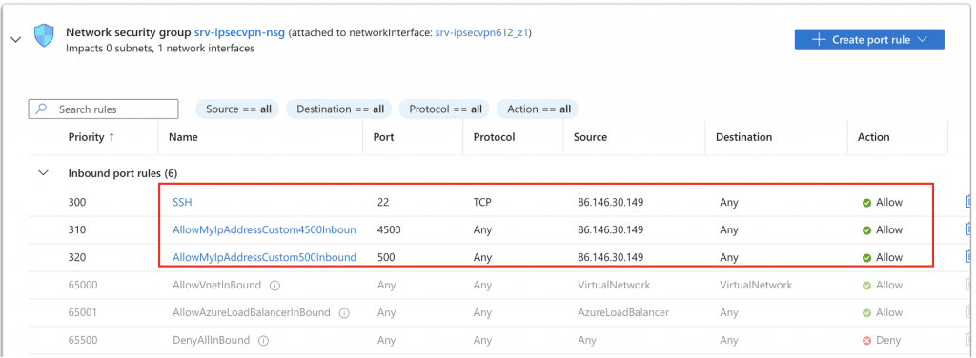Viewport: 976px width, 358px height.
Task: Open the Action == all filter
Action: pos(539,109)
